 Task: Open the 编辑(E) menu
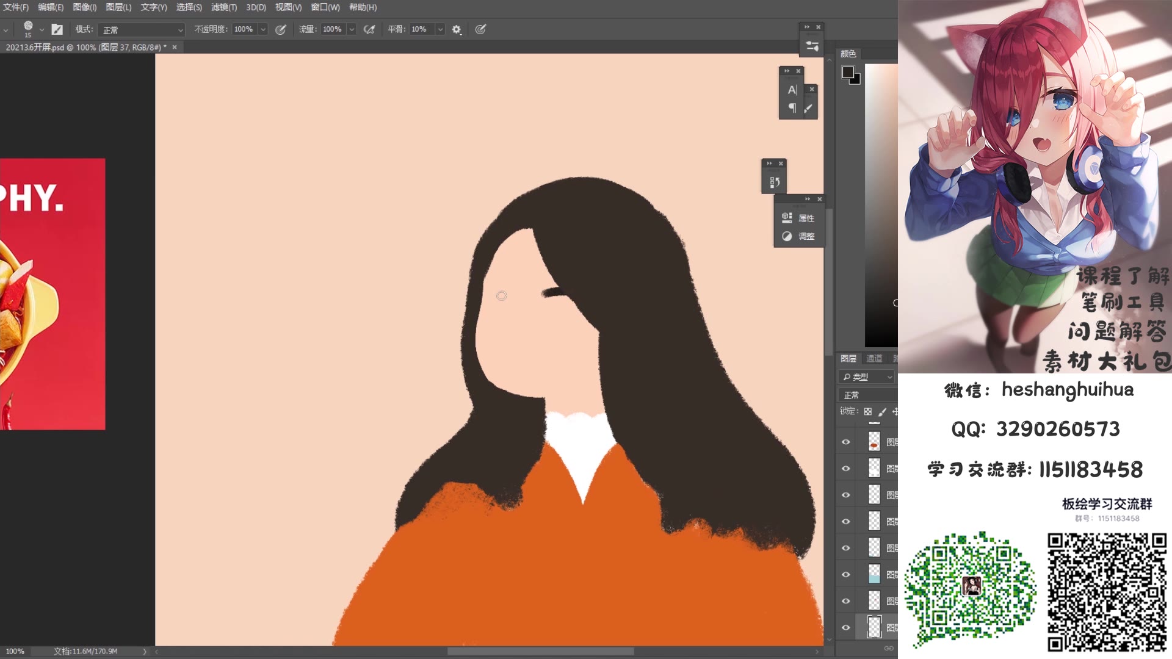[51, 7]
